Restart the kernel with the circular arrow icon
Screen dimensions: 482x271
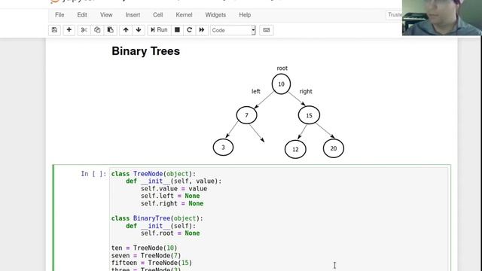pyautogui.click(x=189, y=30)
